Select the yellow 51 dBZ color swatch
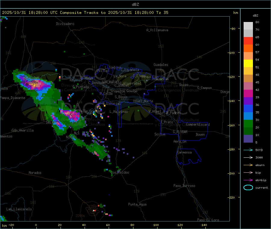271x229 pixels. click(248, 63)
